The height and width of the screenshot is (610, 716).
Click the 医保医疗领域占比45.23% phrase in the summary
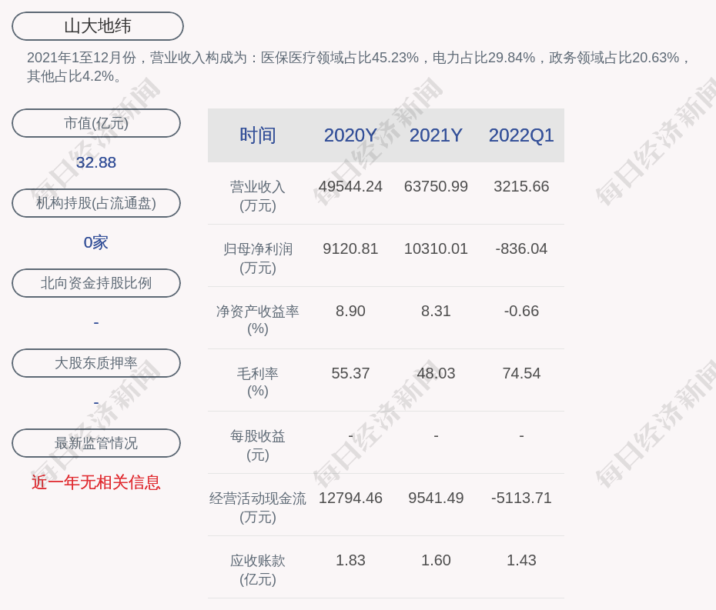[340, 58]
